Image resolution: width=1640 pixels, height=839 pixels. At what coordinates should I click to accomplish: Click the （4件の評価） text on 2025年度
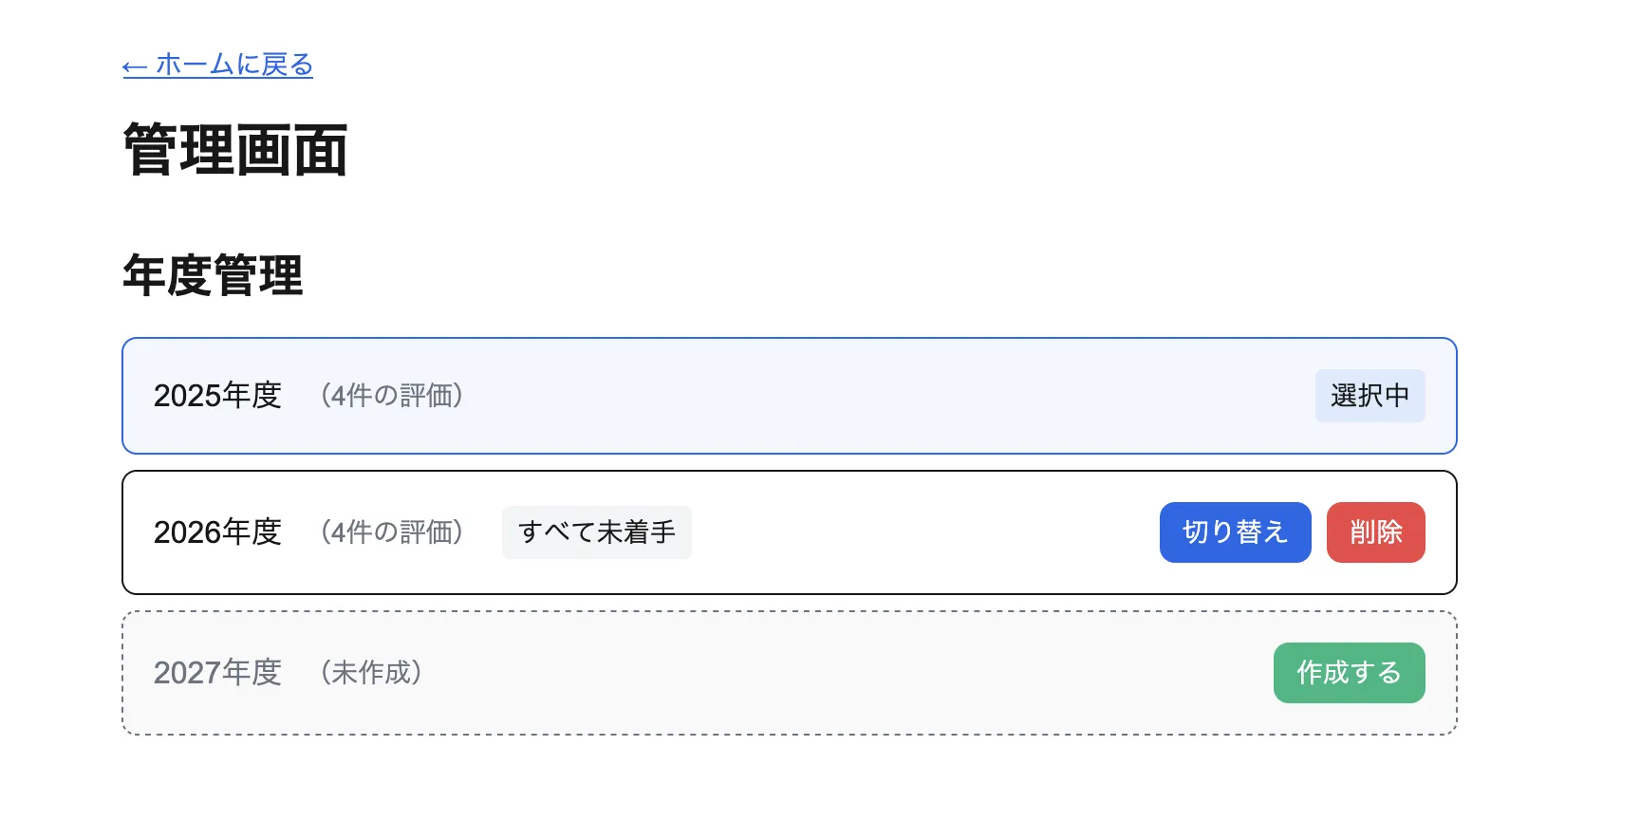pos(392,396)
